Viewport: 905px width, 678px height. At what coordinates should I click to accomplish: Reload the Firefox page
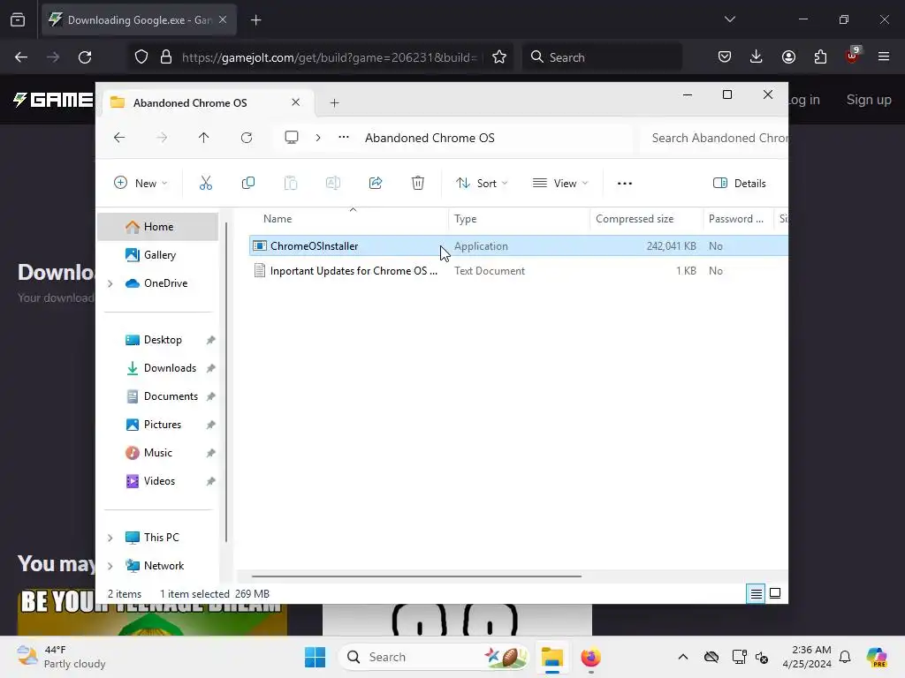click(x=85, y=57)
